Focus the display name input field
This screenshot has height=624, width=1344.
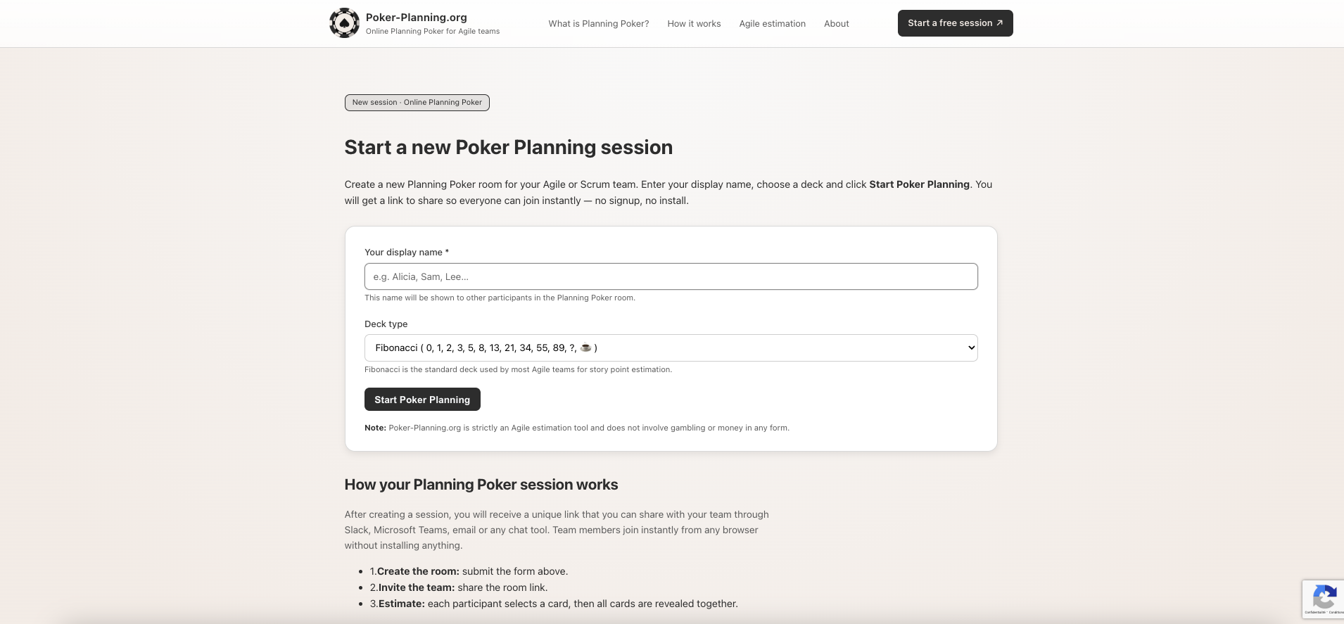point(671,276)
